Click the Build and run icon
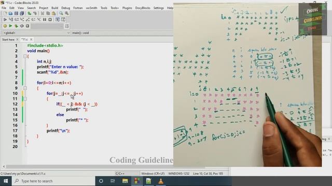The height and width of the screenshot is (186, 332). [x=16, y=26]
